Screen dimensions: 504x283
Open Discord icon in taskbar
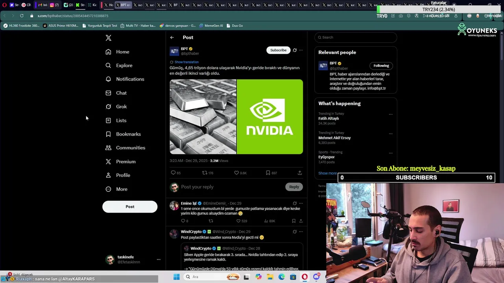click(x=316, y=277)
